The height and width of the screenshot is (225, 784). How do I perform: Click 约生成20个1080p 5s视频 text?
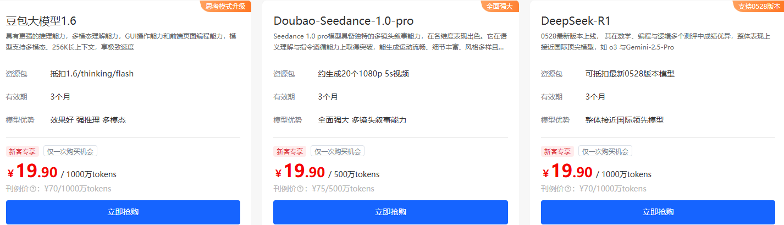pos(363,74)
